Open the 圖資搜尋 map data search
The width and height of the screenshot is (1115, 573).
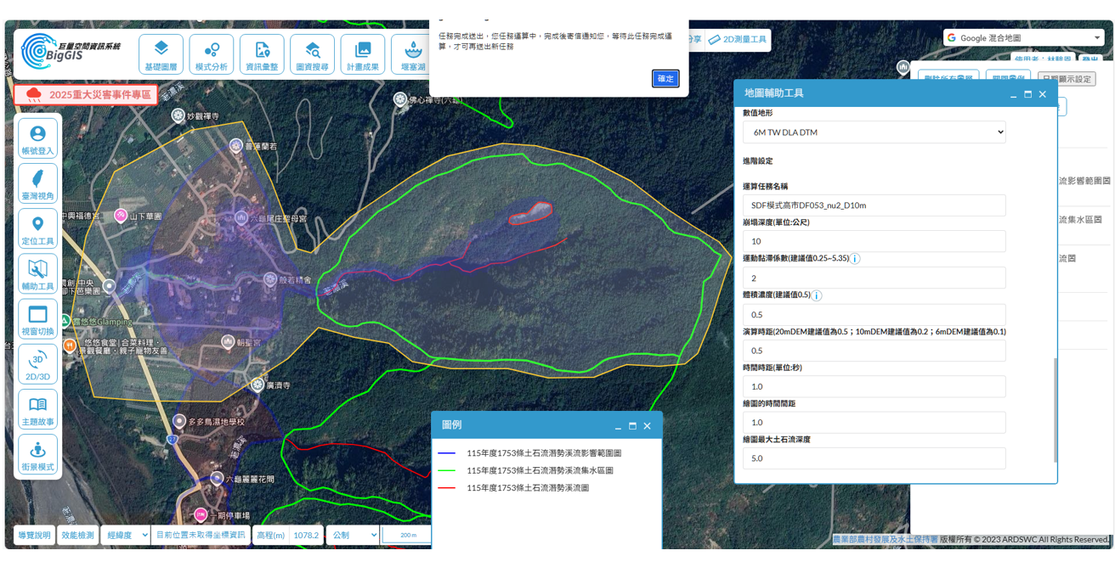click(x=312, y=54)
